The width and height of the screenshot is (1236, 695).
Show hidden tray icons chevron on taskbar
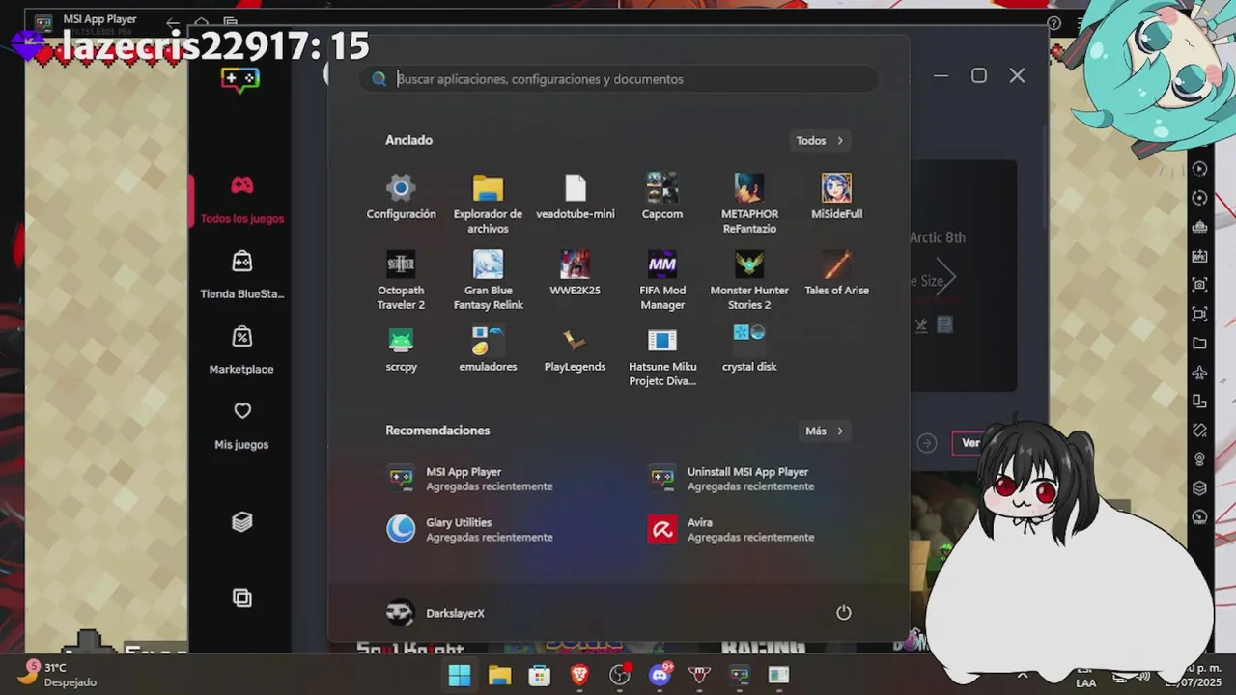[x=1022, y=676]
